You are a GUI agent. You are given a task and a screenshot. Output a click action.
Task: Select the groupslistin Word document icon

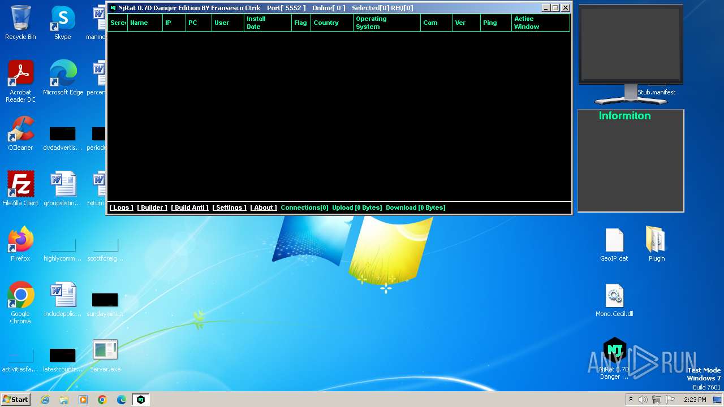point(63,189)
